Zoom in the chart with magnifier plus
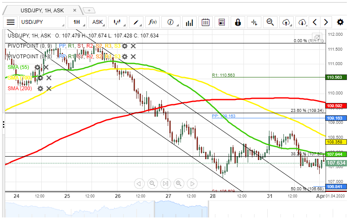 pos(179,183)
